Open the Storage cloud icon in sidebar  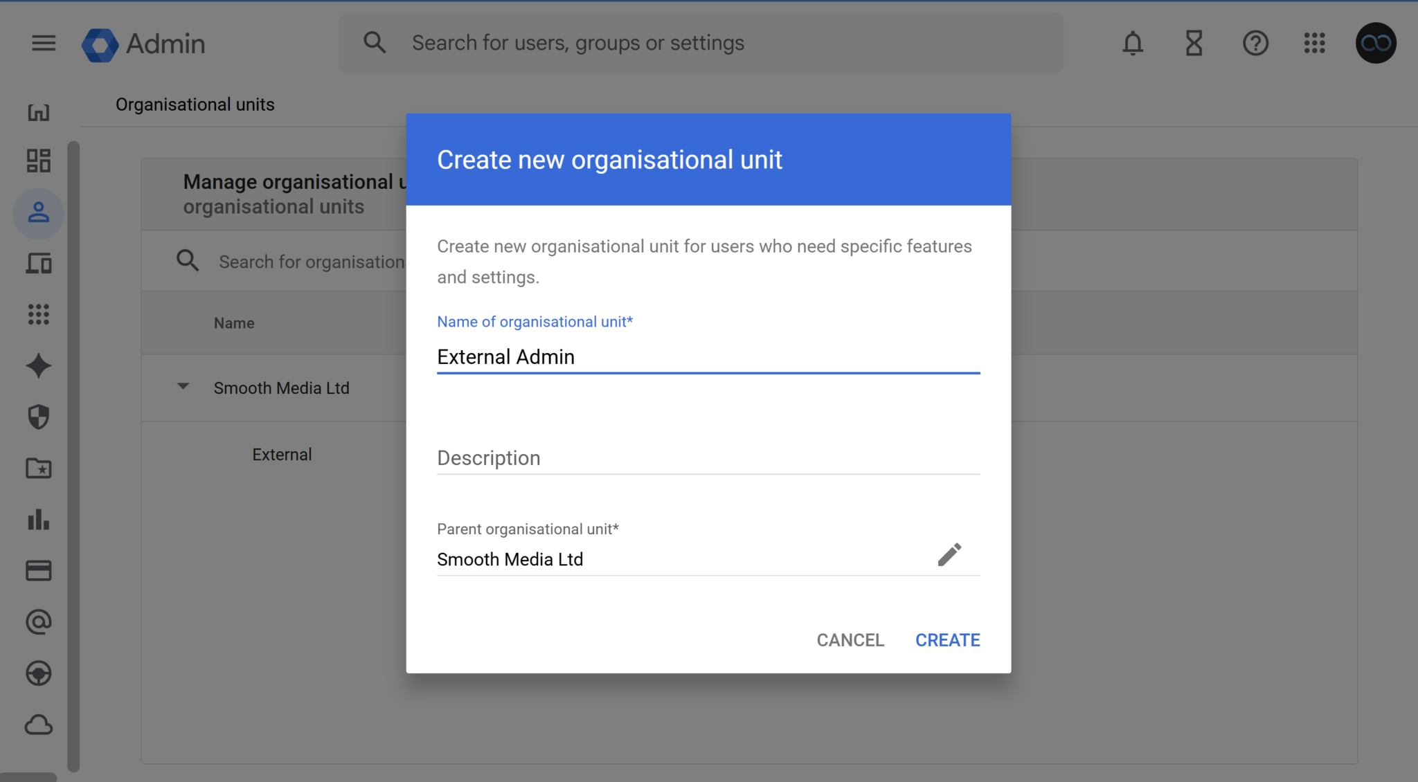point(39,725)
